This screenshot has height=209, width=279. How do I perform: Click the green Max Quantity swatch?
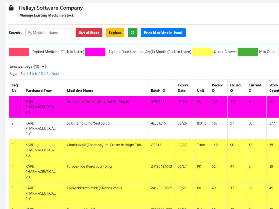(248, 52)
